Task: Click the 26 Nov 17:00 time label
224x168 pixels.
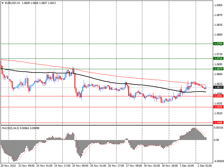Action: click(x=116, y=166)
